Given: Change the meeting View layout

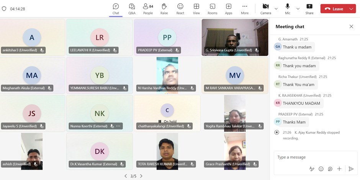Looking at the screenshot, I should [x=196, y=9].
